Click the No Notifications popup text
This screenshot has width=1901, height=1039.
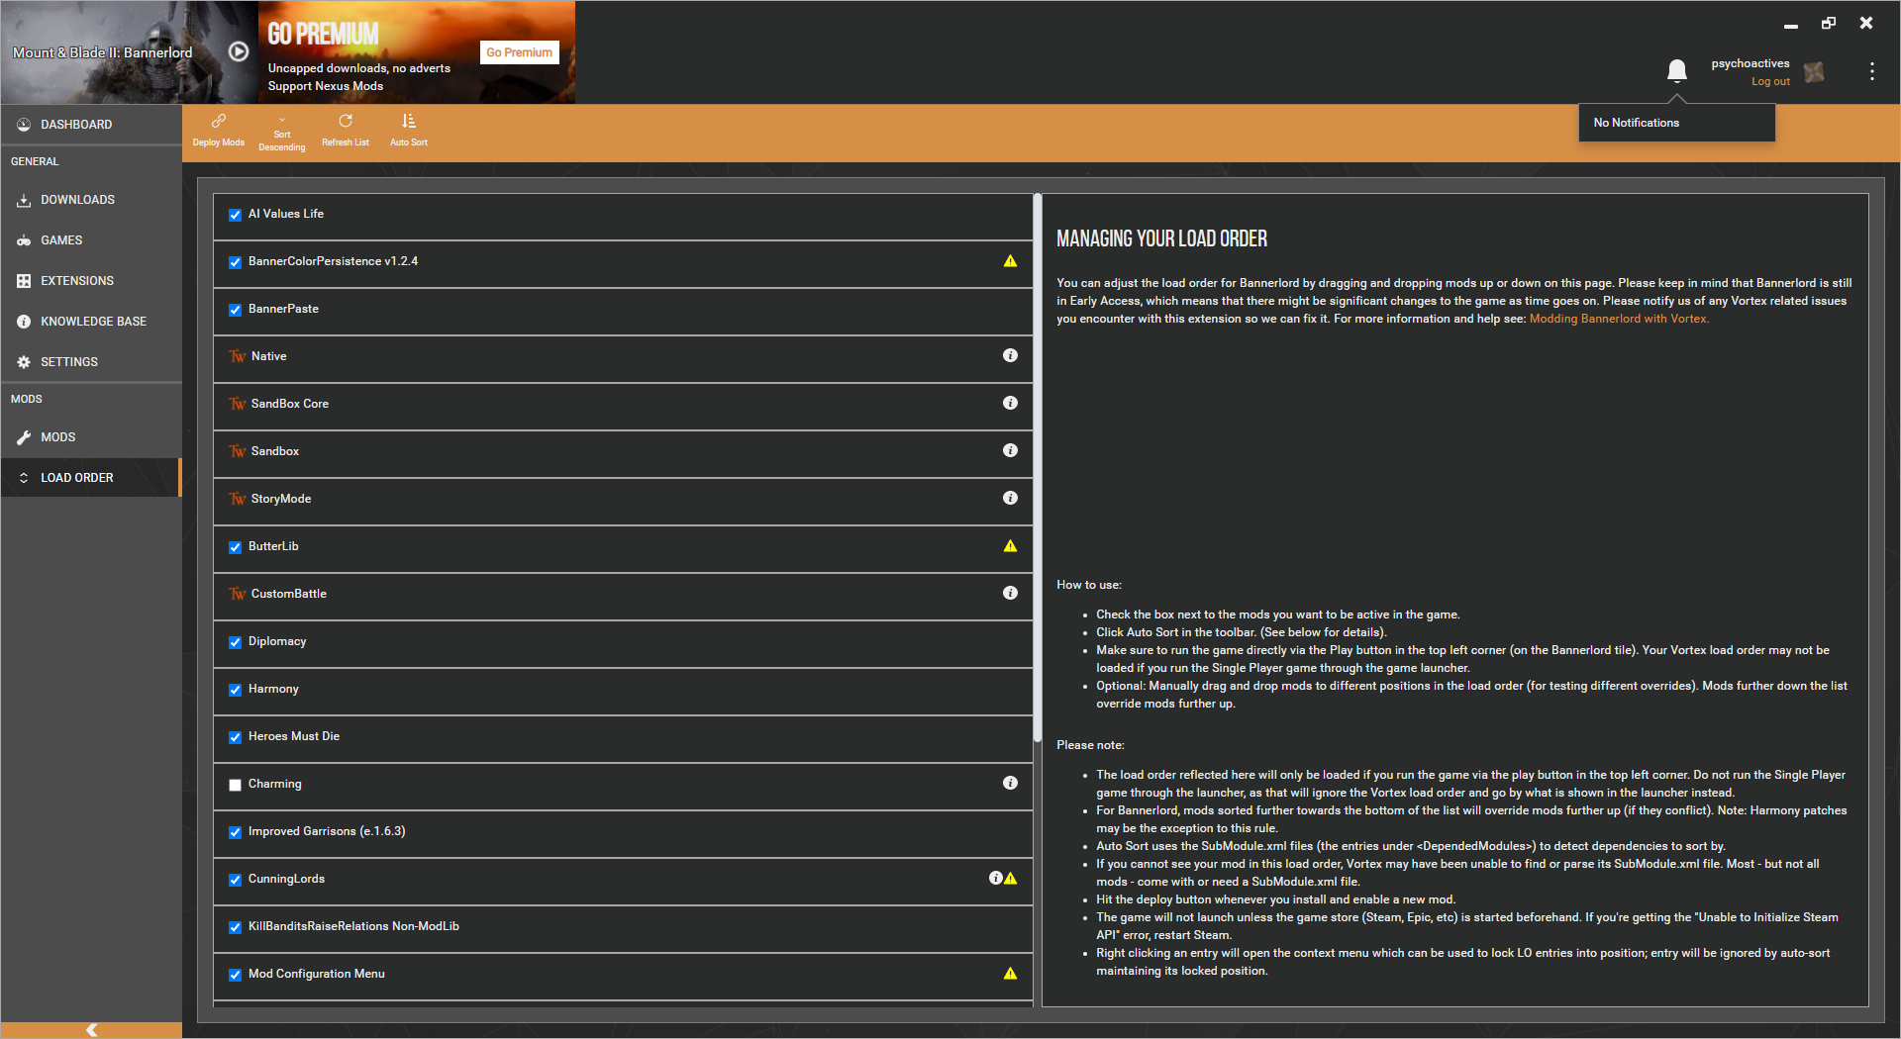pos(1637,123)
